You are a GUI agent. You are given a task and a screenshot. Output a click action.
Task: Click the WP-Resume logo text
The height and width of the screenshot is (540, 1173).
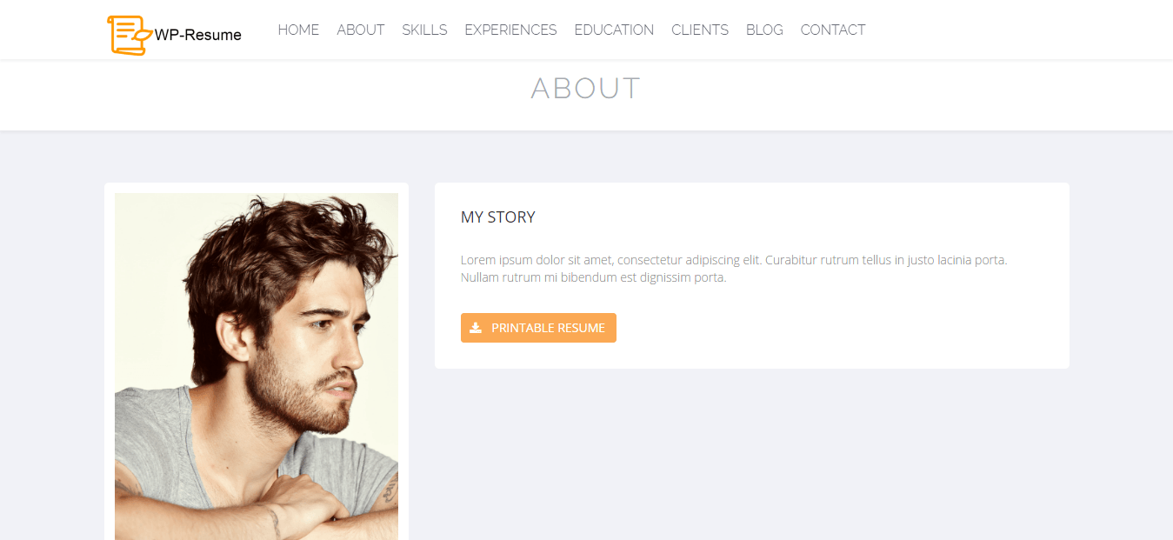[198, 35]
